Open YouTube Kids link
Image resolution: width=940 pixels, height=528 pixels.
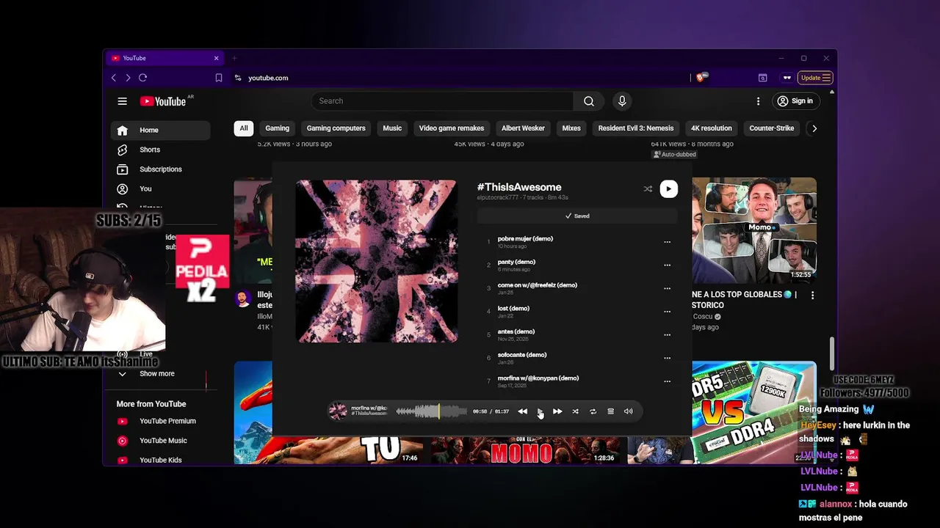tap(160, 461)
